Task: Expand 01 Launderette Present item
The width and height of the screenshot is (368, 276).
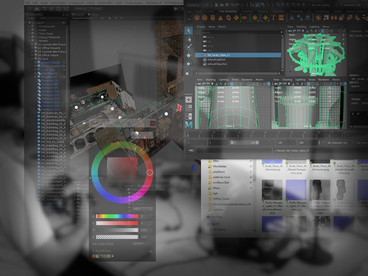Action: [x=32, y=44]
